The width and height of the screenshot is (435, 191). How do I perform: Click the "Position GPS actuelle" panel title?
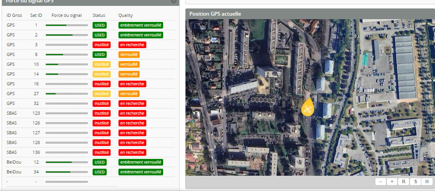tap(215, 14)
